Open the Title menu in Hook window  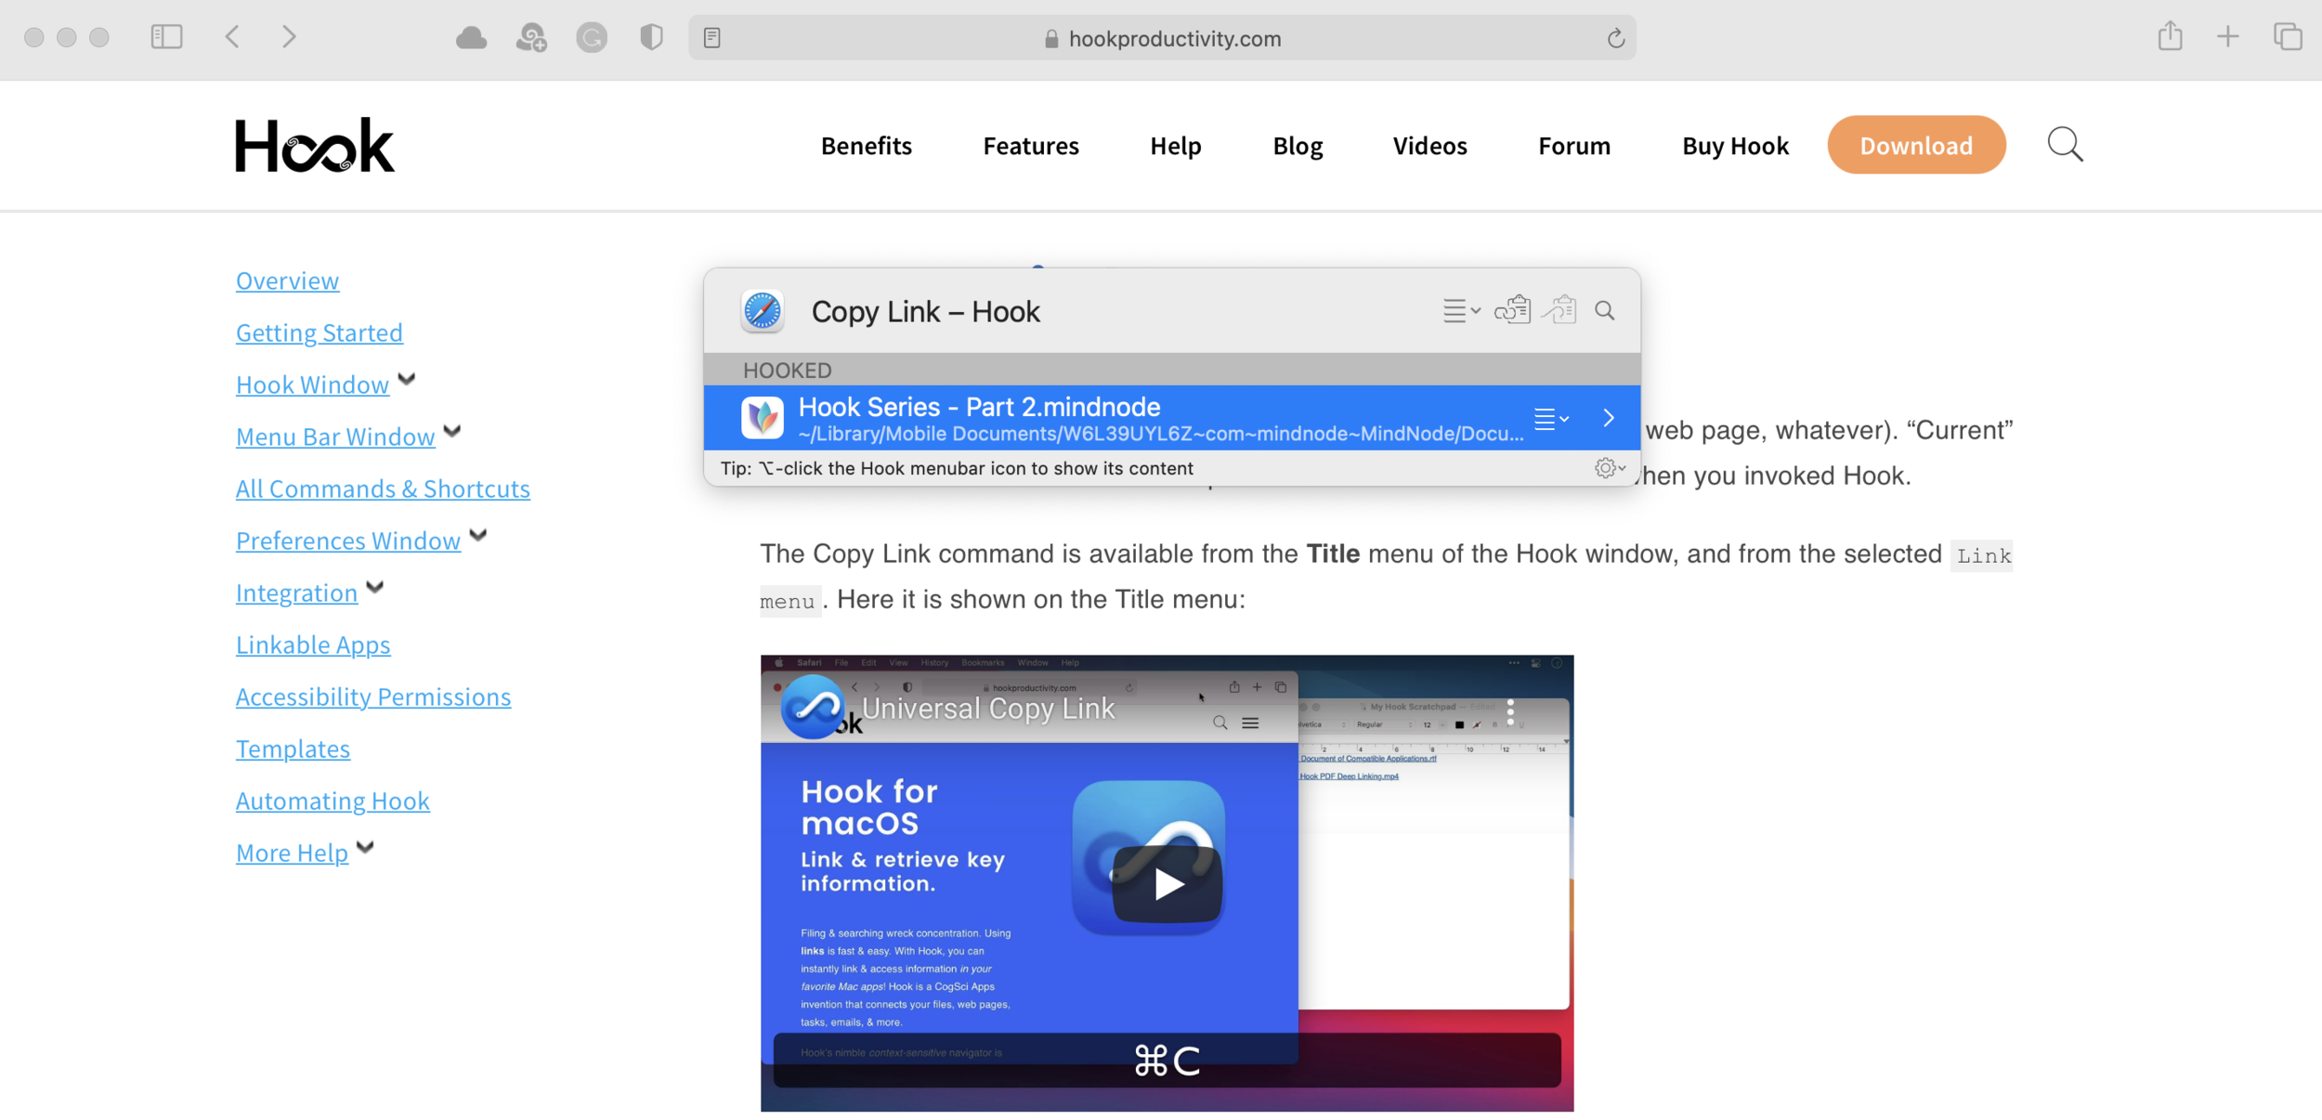1462,310
